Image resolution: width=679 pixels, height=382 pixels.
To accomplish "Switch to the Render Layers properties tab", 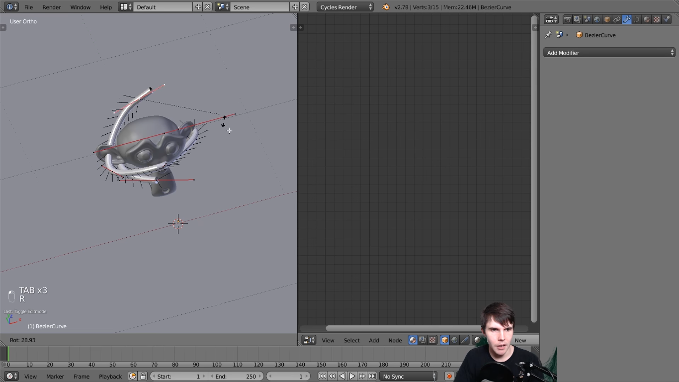I will (x=577, y=19).
